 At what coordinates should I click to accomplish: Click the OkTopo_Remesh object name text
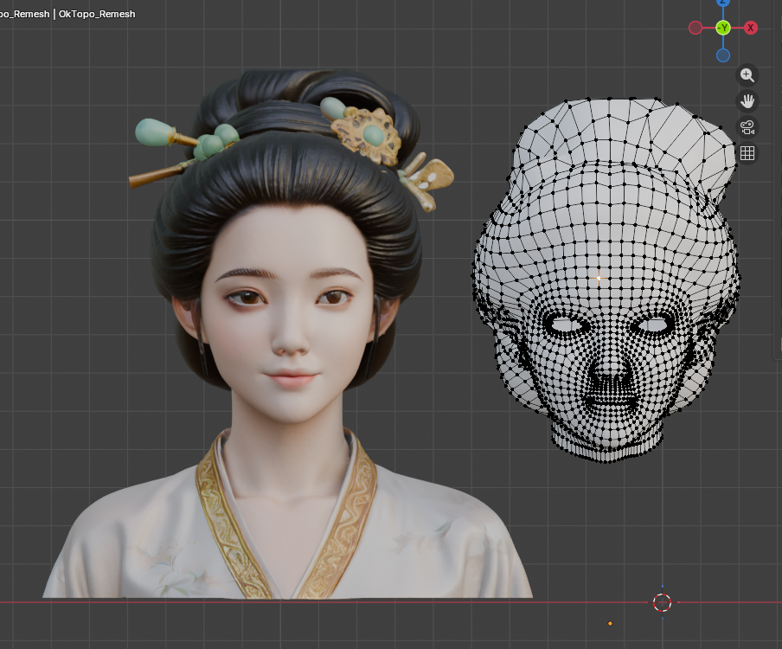pos(97,14)
